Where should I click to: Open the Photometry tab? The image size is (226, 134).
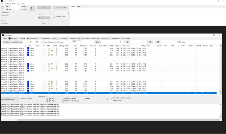(x=62, y=38)
